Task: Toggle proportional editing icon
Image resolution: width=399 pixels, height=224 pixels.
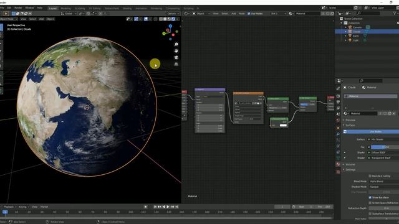Action: [100, 14]
